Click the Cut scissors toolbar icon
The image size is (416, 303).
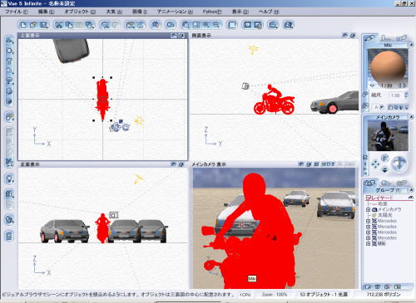coord(58,25)
